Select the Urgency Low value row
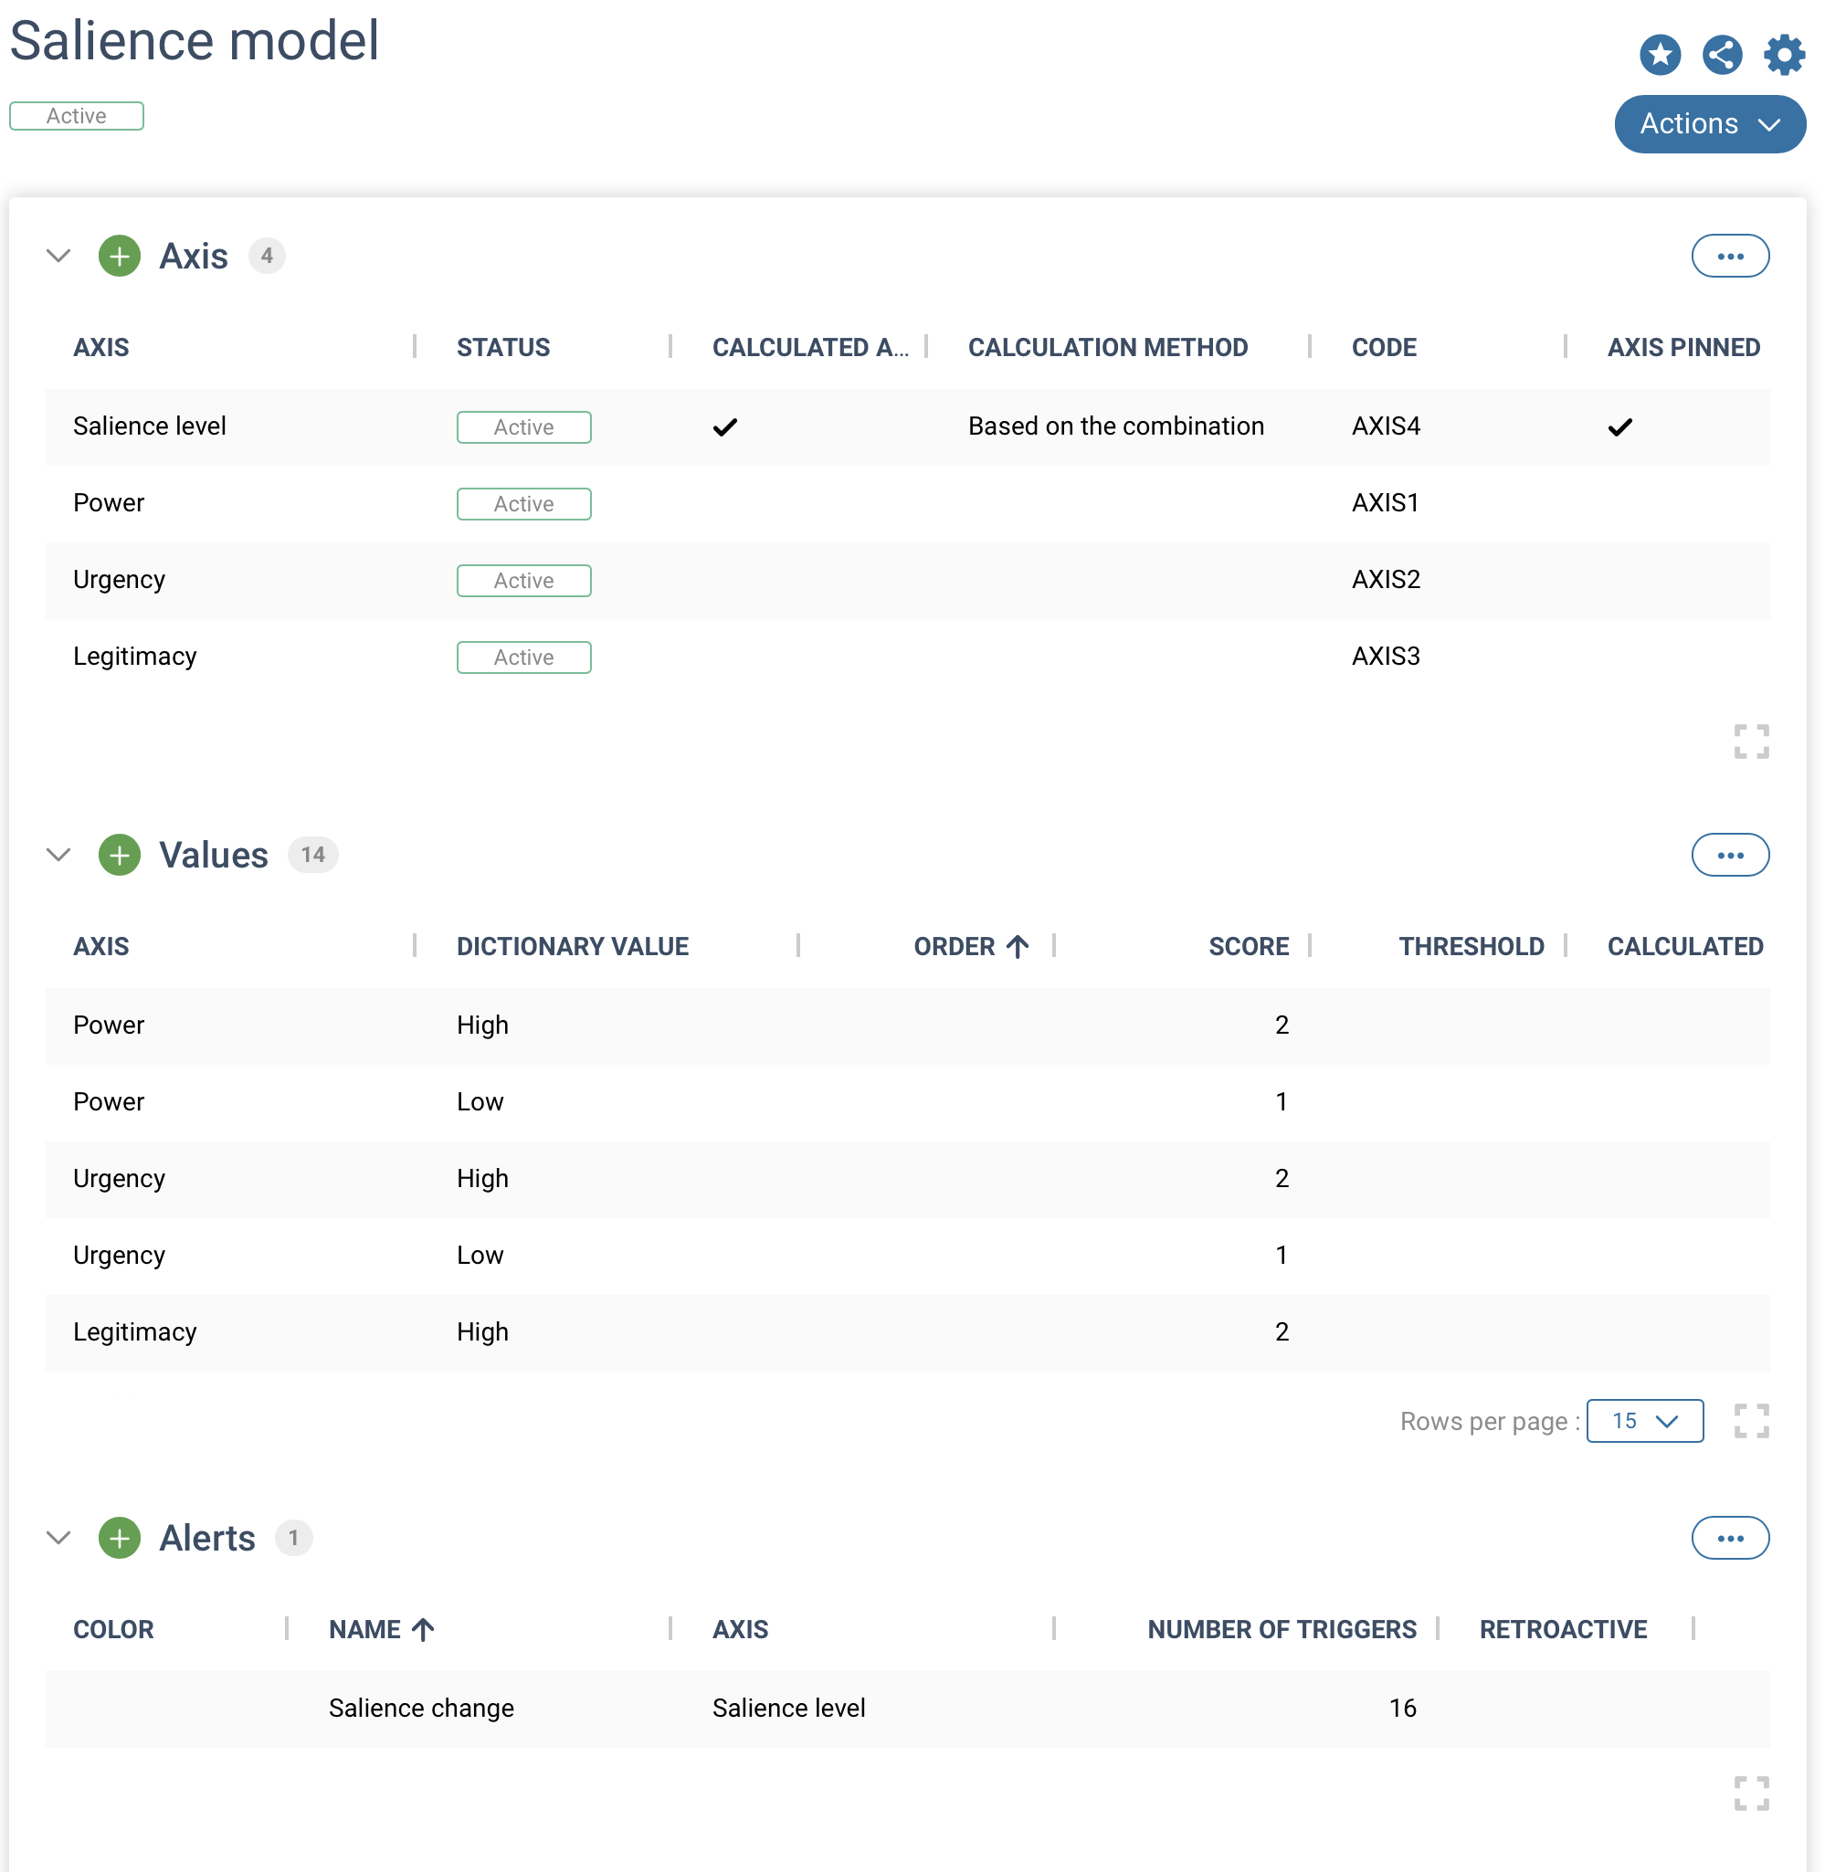The height and width of the screenshot is (1872, 1825). 908,1255
